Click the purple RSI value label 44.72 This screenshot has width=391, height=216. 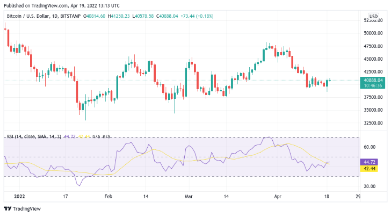click(x=369, y=162)
